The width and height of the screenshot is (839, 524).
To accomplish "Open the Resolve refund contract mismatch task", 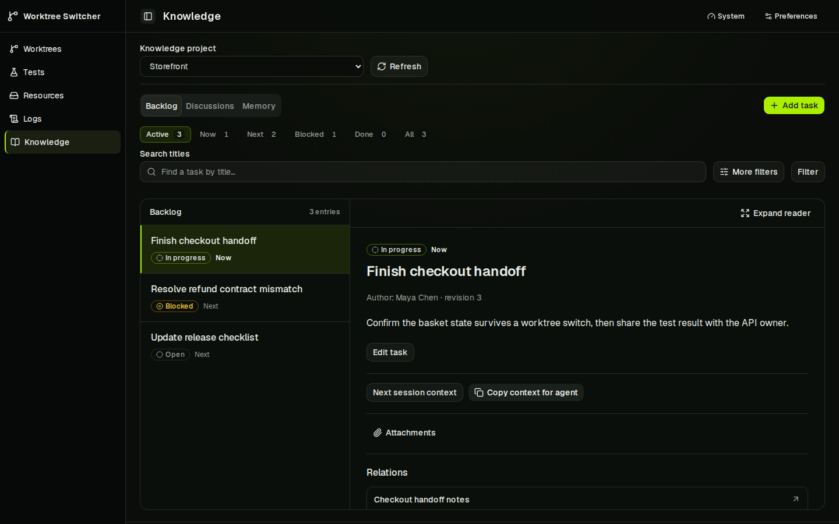I will pos(245,298).
